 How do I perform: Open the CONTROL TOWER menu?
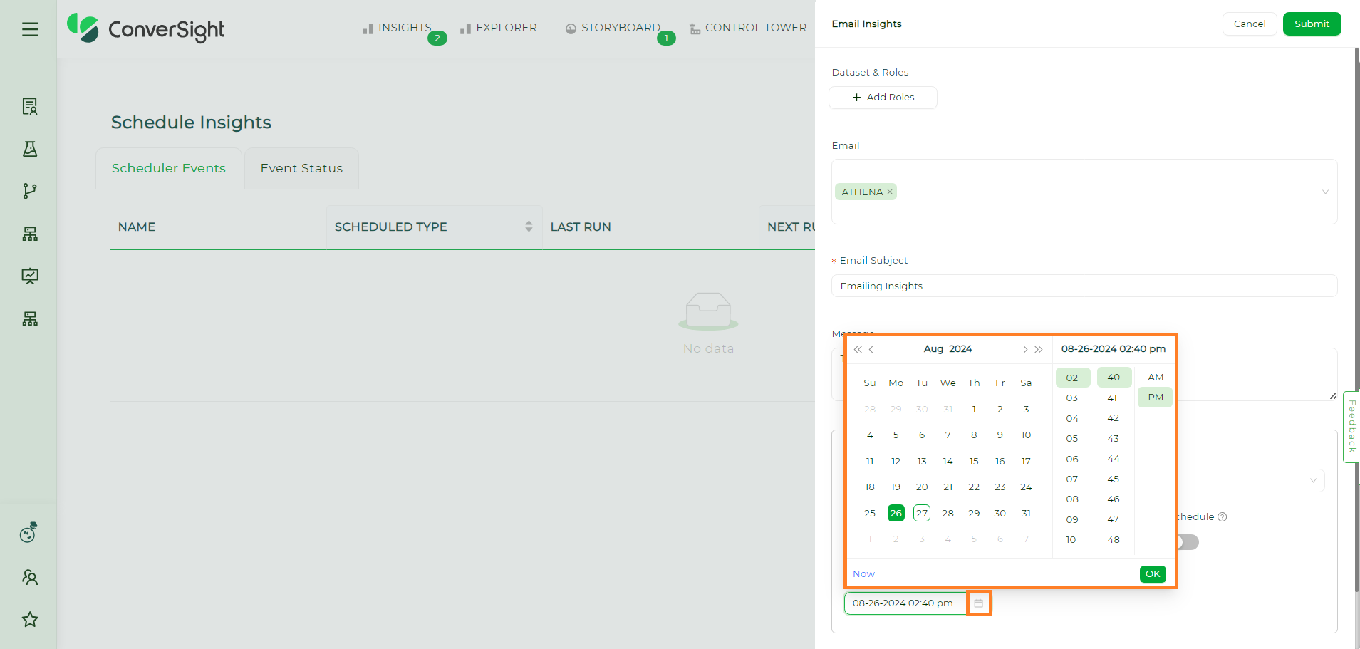click(x=748, y=28)
